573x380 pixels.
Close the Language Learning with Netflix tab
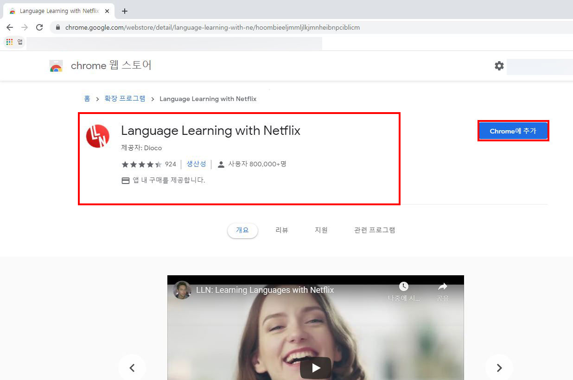click(107, 11)
